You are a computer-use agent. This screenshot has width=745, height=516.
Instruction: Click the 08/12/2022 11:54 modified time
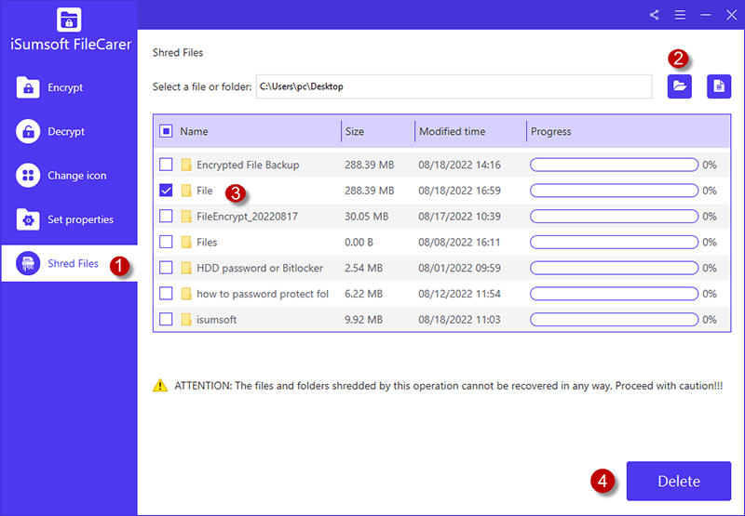[459, 294]
